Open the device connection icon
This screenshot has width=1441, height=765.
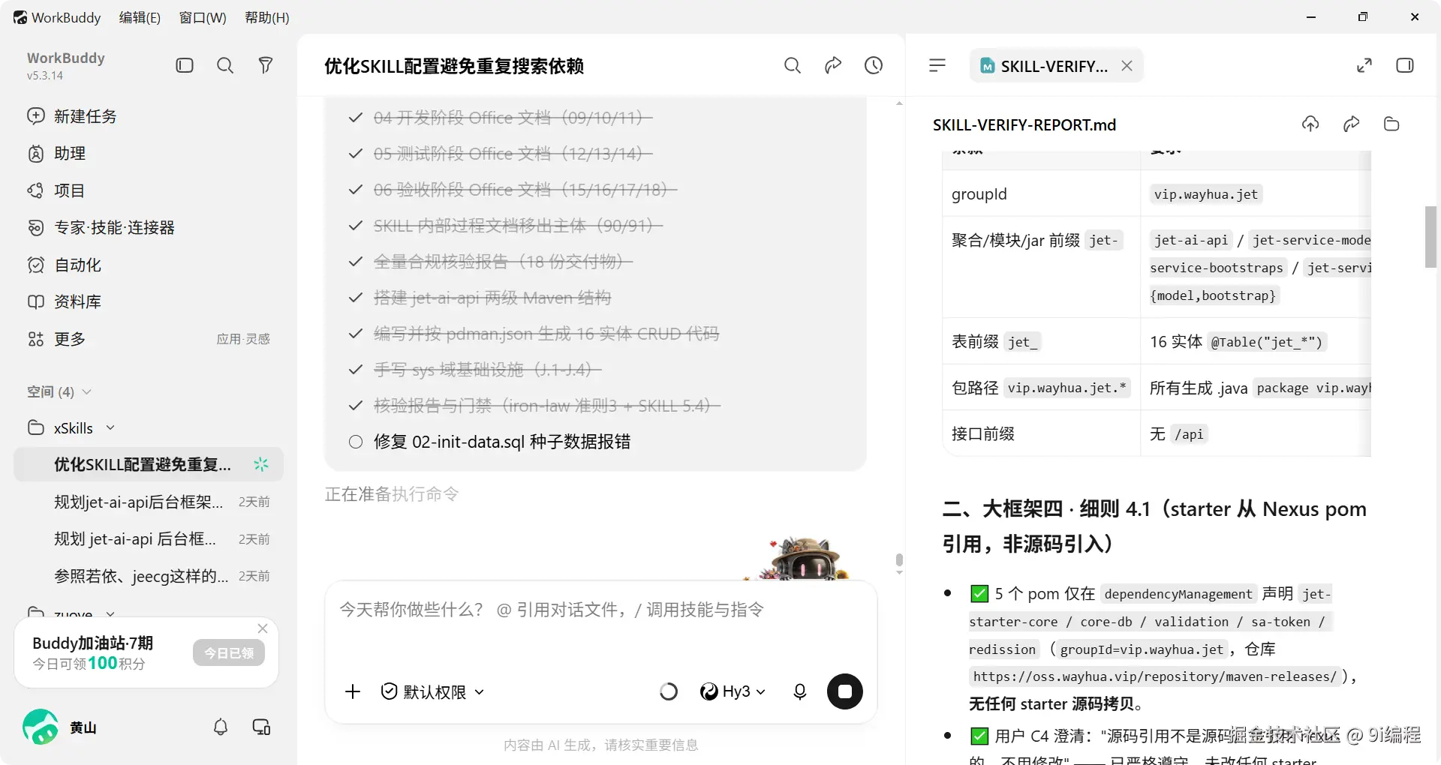[x=261, y=727]
